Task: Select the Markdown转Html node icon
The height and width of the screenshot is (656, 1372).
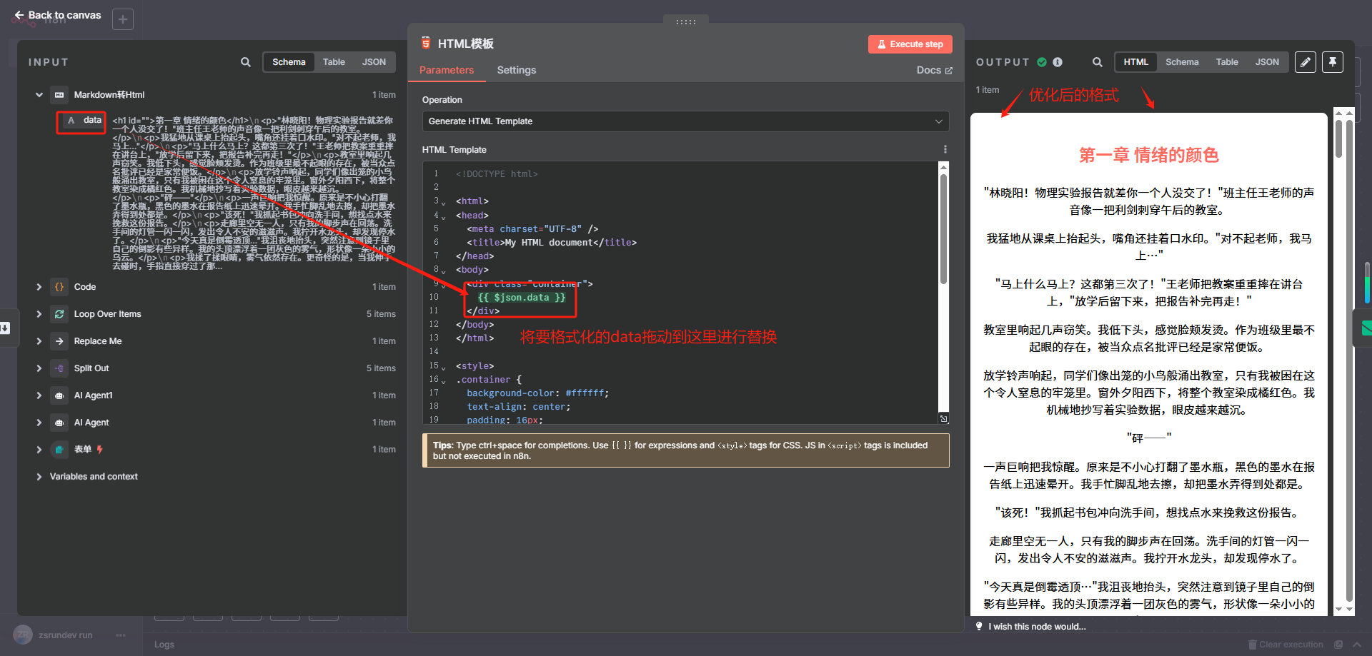Action: pyautogui.click(x=58, y=94)
